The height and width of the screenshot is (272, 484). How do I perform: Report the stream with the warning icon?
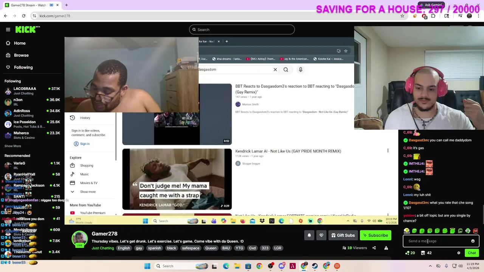386,248
